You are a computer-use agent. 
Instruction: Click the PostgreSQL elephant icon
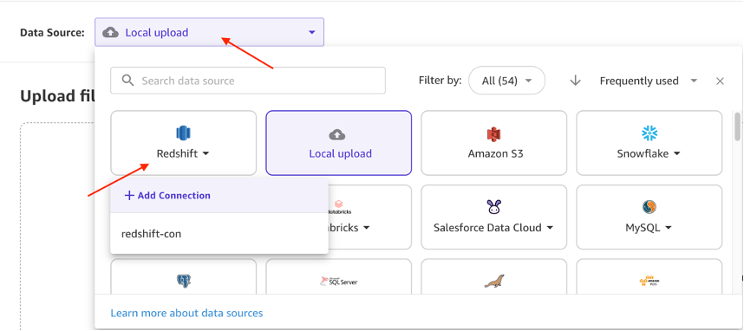tap(183, 282)
